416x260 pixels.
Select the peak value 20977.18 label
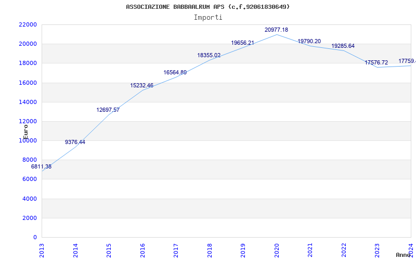(276, 30)
